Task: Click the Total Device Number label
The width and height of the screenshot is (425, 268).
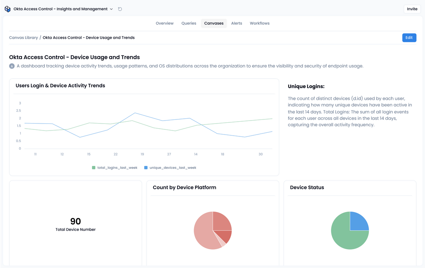Action: tap(76, 230)
